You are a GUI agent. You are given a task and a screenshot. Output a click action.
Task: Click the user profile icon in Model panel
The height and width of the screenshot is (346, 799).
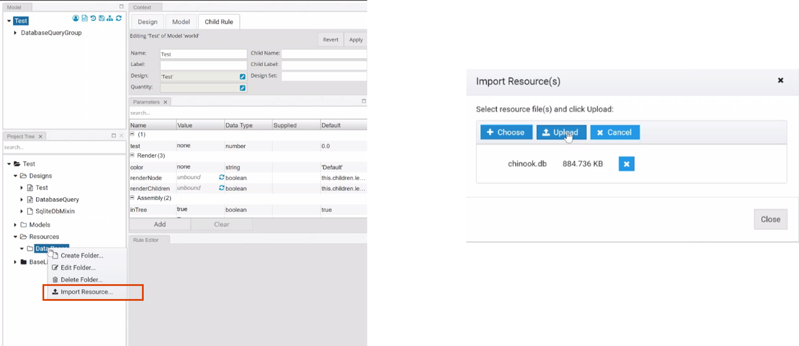point(76,18)
